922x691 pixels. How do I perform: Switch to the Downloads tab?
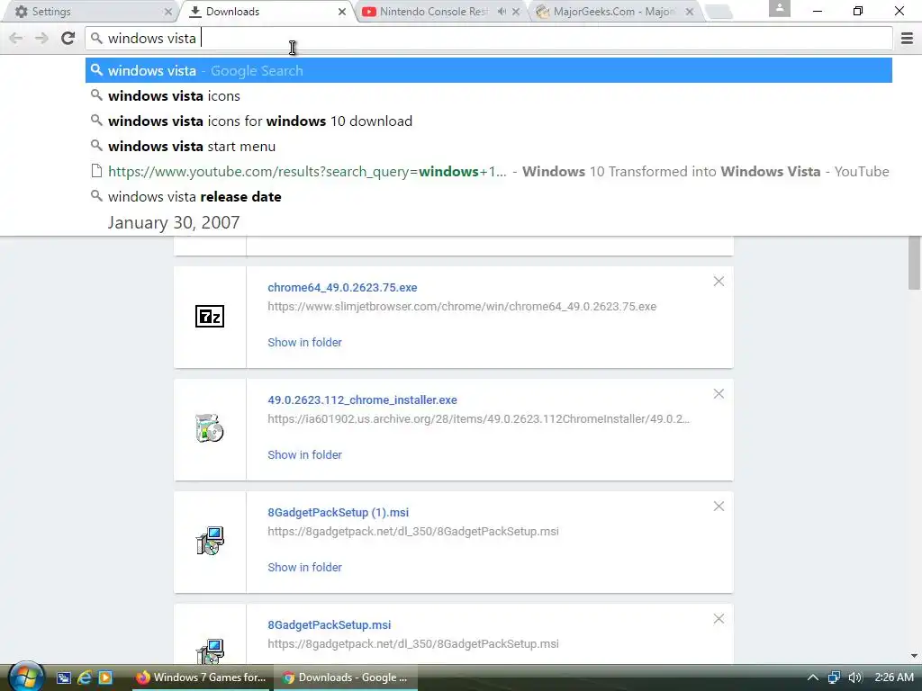(x=267, y=12)
